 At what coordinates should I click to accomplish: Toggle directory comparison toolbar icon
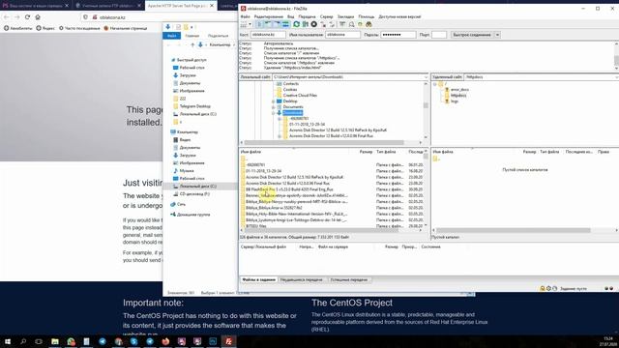tap(351, 24)
